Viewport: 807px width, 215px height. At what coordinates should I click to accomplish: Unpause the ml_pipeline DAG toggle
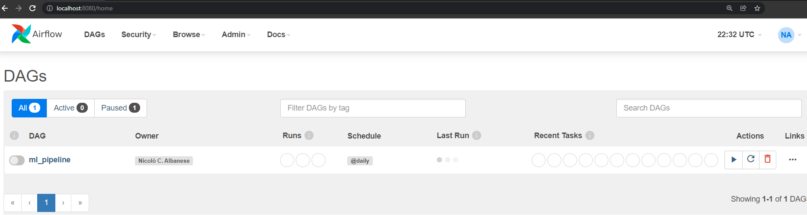tap(17, 161)
